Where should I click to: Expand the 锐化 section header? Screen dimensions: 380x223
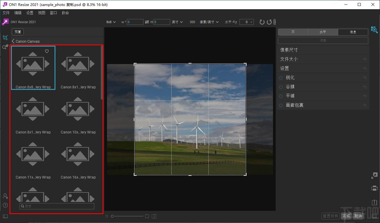(323, 78)
